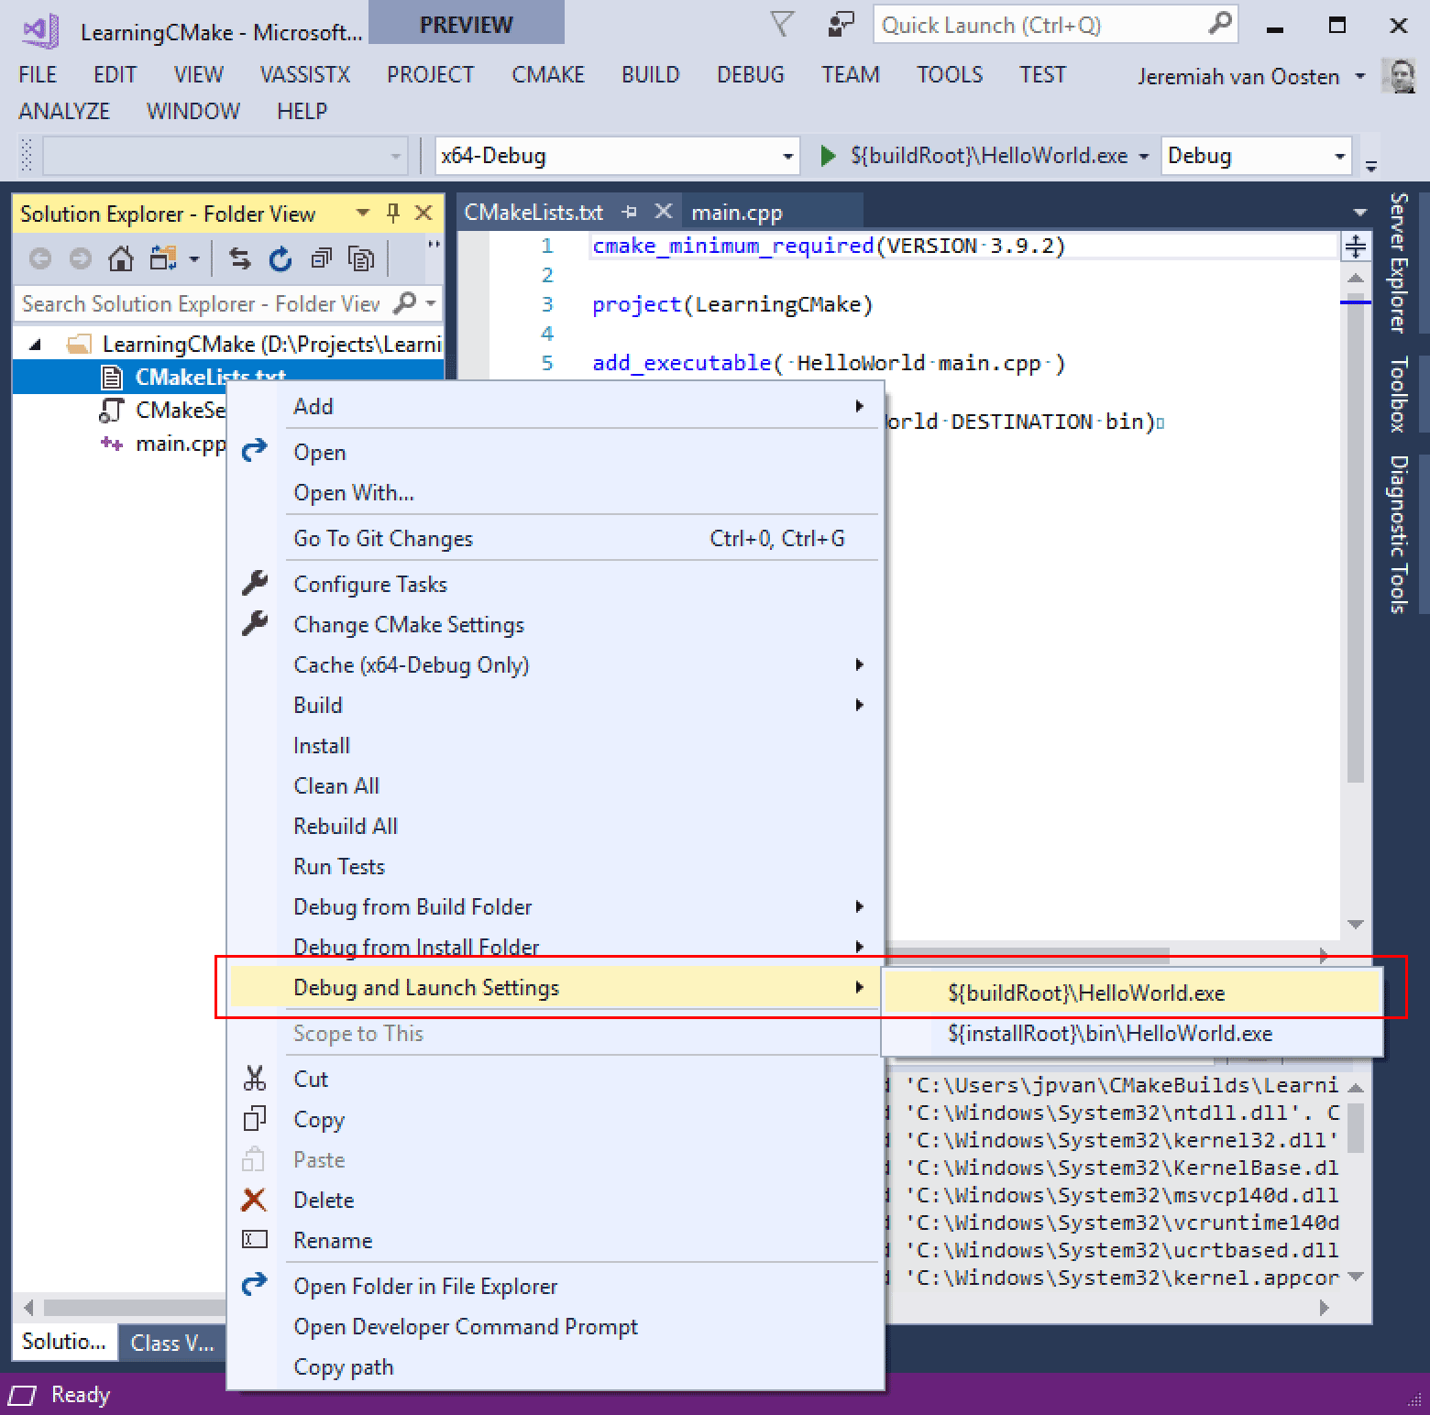Close the Solution Explorer panel

click(423, 214)
